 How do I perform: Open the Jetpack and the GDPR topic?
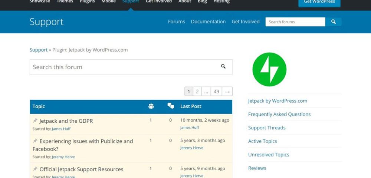(66, 121)
